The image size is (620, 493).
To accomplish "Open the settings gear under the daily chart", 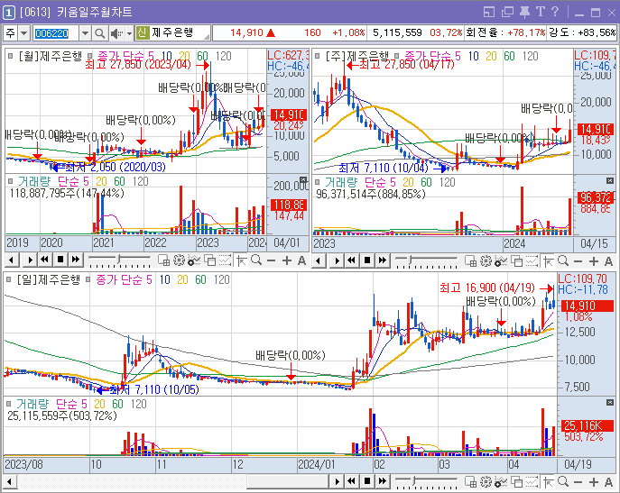I will point(486,482).
